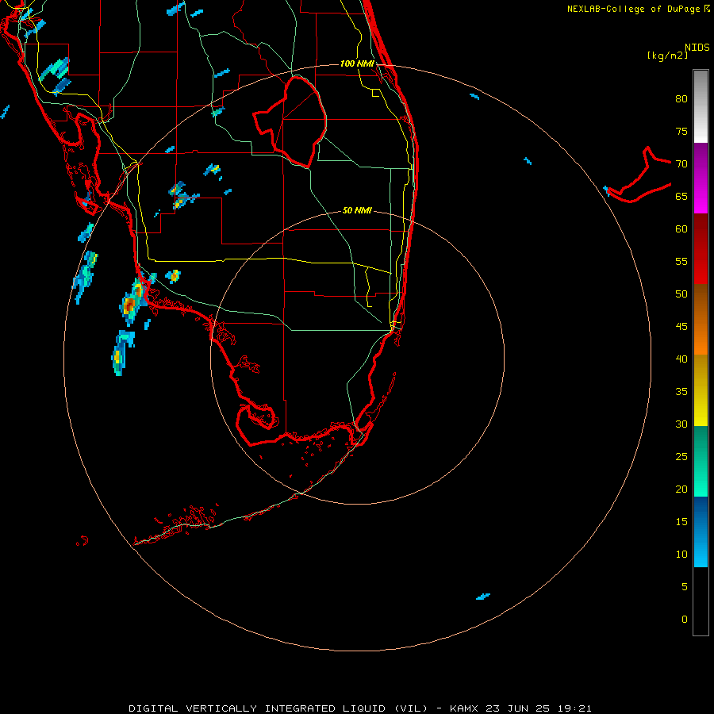Image resolution: width=714 pixels, height=714 pixels.
Task: Click the scale value 15
Action: 681,522
